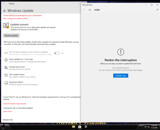Click the Microsoft Store back arrow
This screenshot has width=160, height=130.
pos(84,10)
